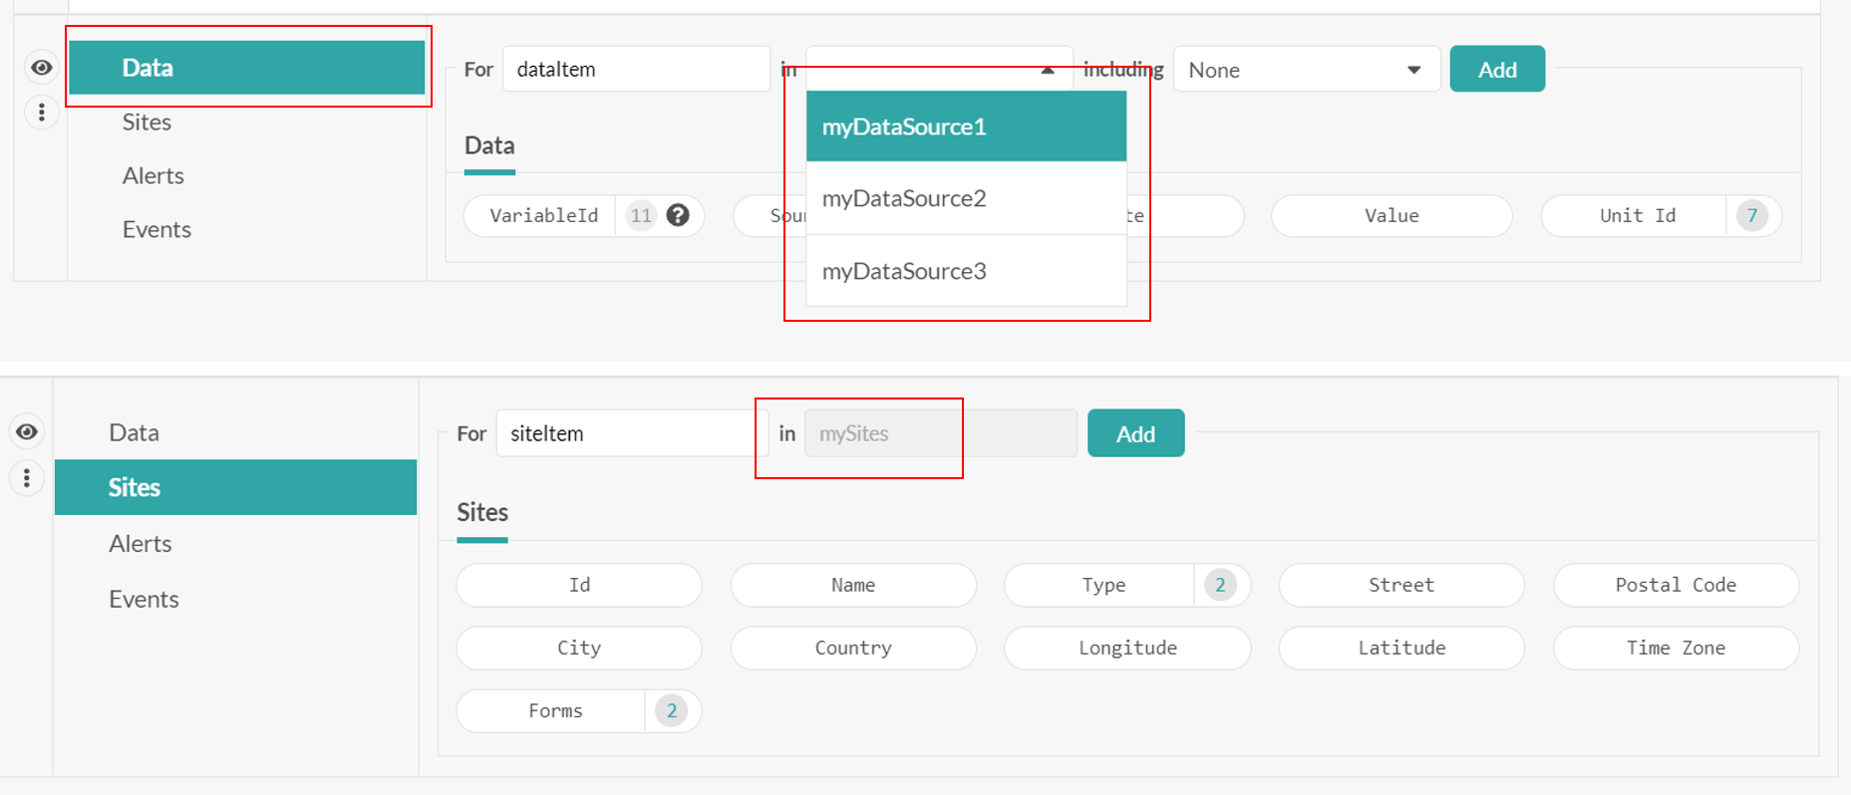Click the Postal Code field pill
The image size is (1851, 795).
click(x=1676, y=585)
